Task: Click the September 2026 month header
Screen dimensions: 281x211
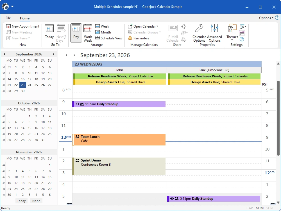Action: (29, 54)
